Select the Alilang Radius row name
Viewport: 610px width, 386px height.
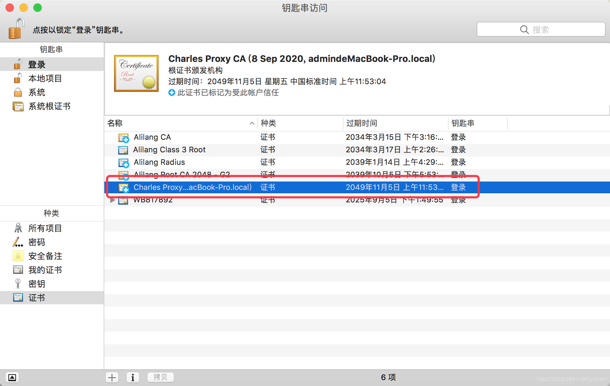159,162
